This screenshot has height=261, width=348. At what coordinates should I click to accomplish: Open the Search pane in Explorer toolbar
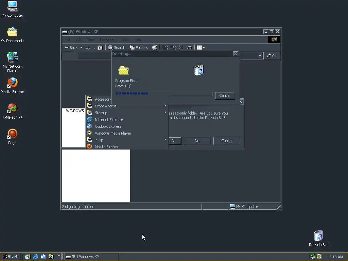pyautogui.click(x=117, y=48)
